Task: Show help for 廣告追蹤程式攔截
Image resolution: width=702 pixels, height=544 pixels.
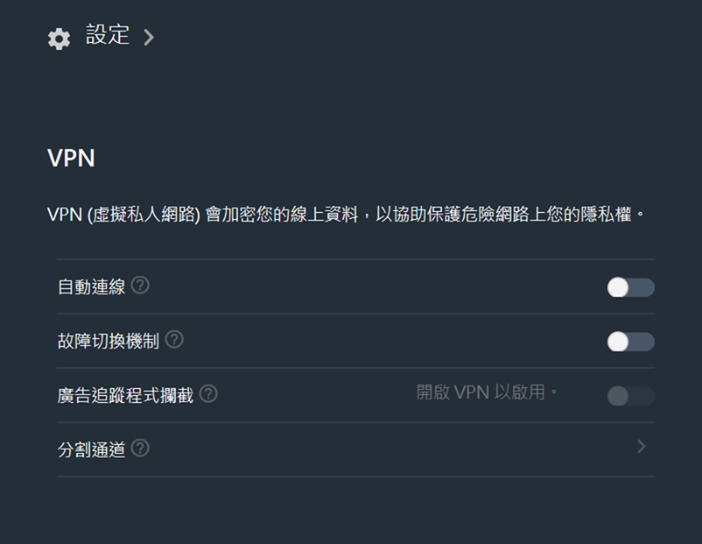Action: [208, 394]
